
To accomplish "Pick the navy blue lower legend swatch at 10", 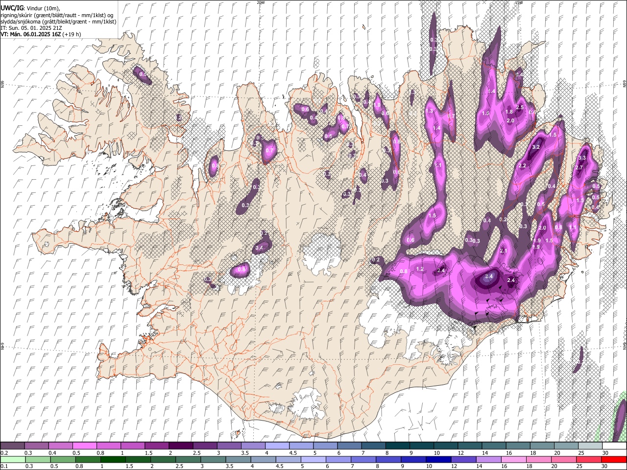I will 437,459.
